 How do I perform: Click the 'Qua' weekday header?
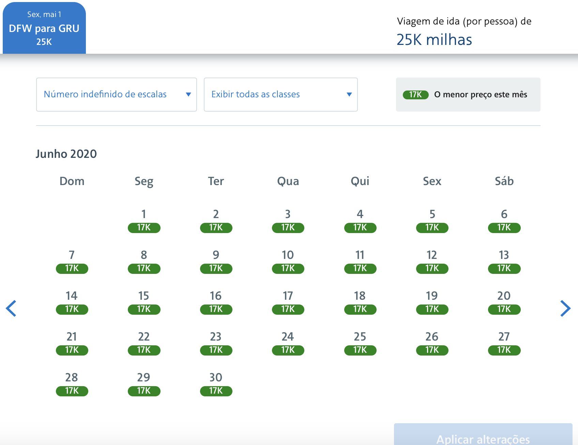coord(288,181)
